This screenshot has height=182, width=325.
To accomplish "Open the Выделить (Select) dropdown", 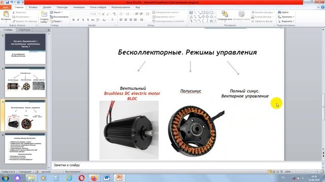I will pyautogui.click(x=286, y=21).
